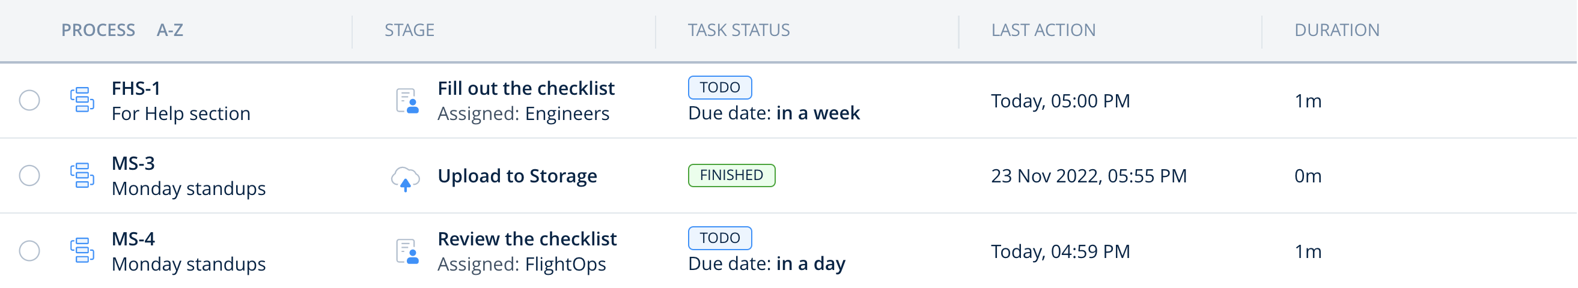Click the PROCESS column header
This screenshot has height=288, width=1578.
coord(98,30)
